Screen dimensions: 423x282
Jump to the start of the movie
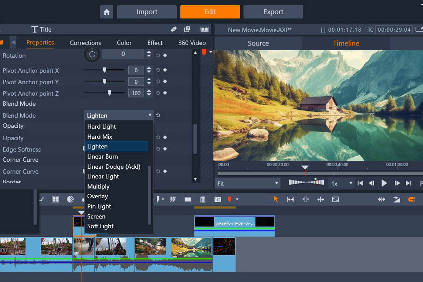(x=360, y=183)
